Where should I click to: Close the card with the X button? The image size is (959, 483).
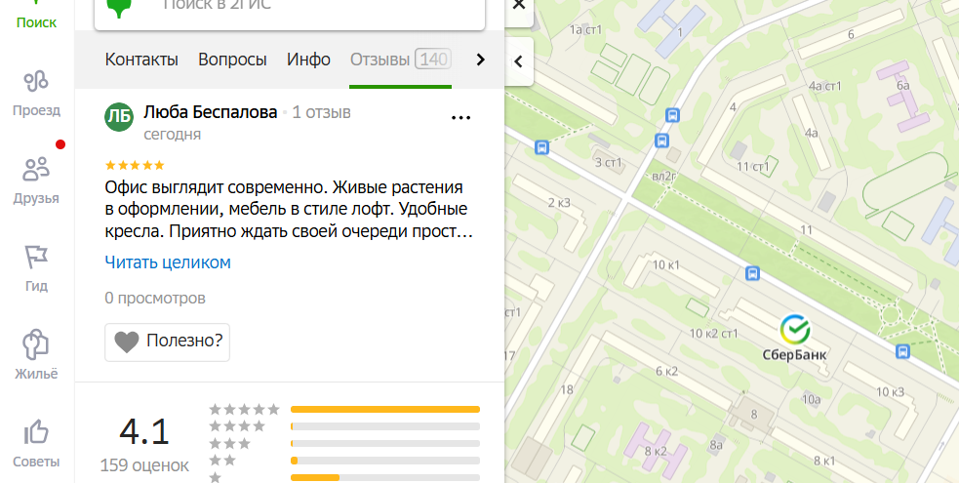coord(519,4)
